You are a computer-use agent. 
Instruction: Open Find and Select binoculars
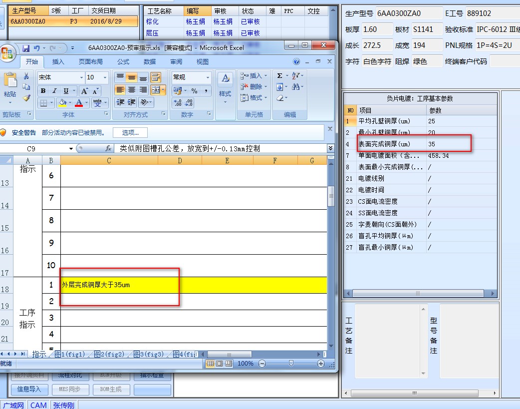[296, 87]
